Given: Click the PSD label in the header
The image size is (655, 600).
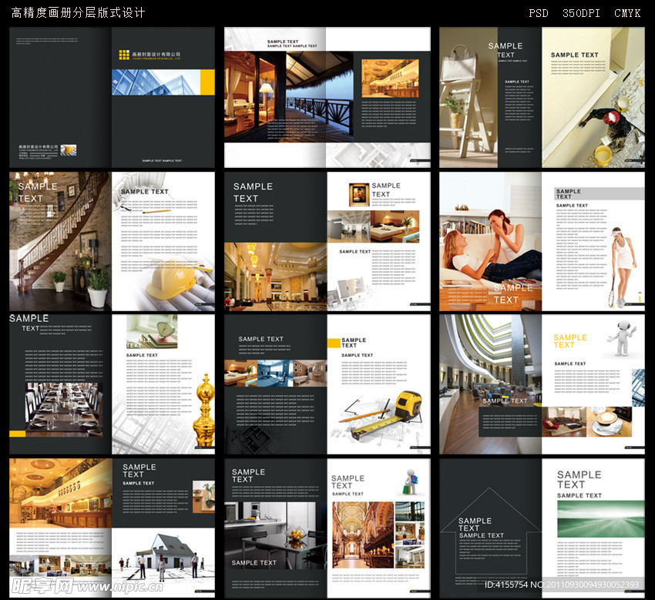Looking at the screenshot, I should [538, 13].
